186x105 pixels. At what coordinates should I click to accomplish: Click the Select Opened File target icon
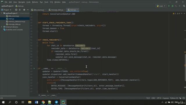click(x=16, y=10)
